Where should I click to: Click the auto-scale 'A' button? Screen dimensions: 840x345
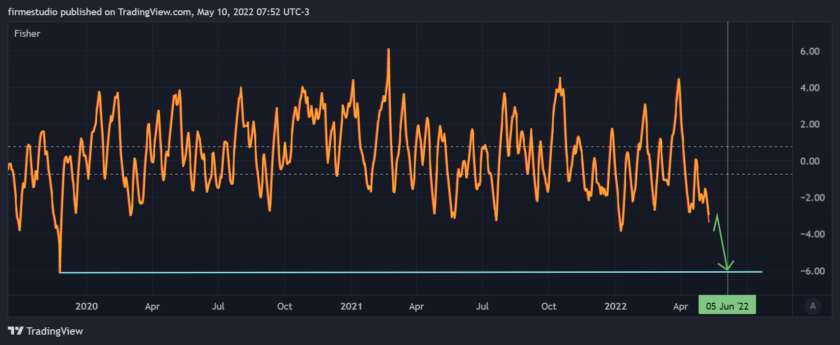(x=813, y=306)
